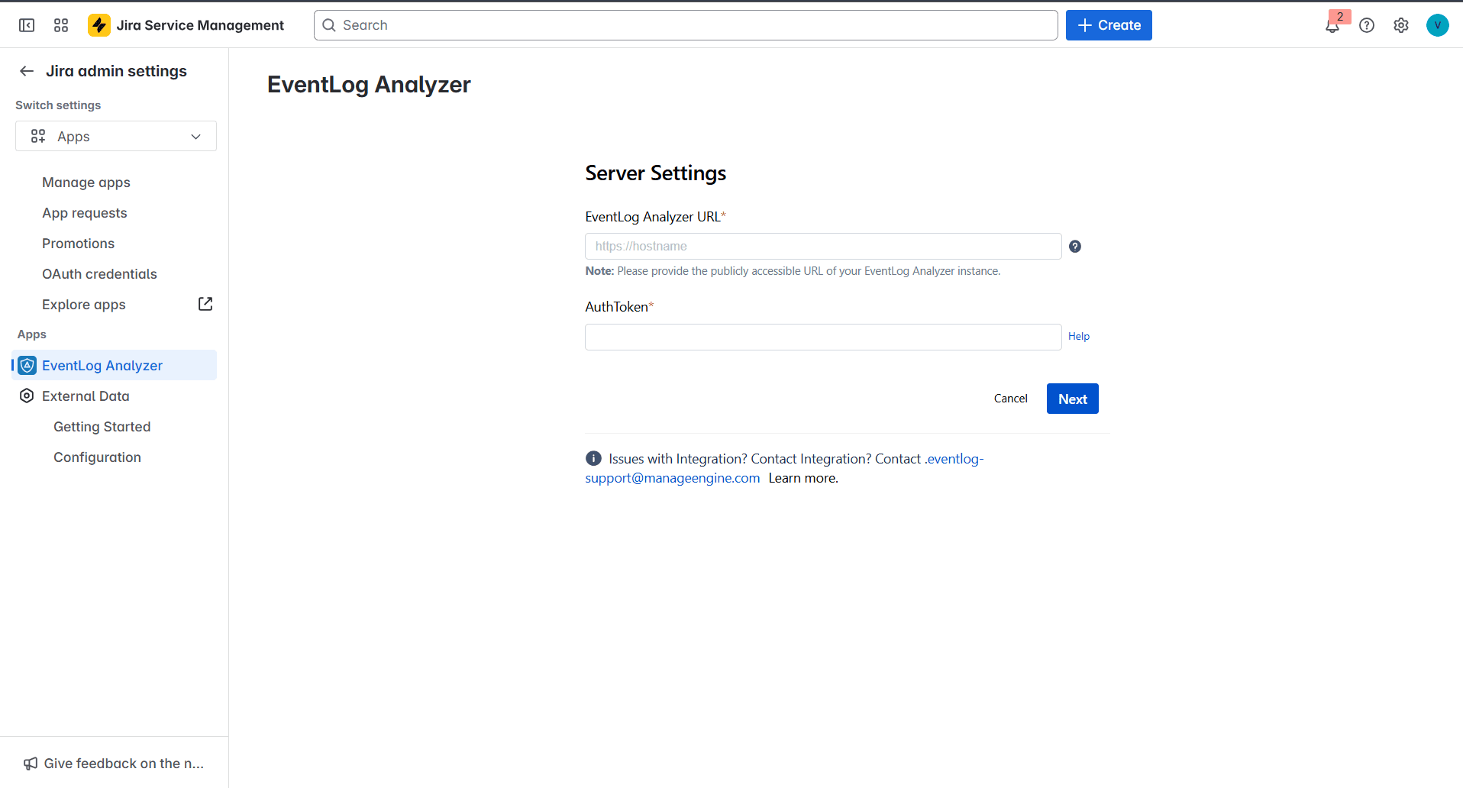The width and height of the screenshot is (1463, 788).
Task: Open Getting Started under External Data
Action: pos(102,427)
